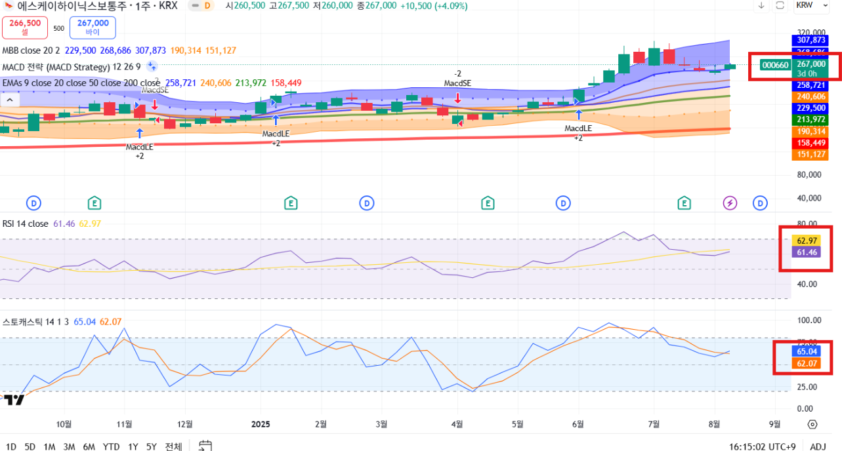This screenshot has height=451, width=842.
Task: Select the EMAs 9 20 50 200 legend
Action: [81, 83]
